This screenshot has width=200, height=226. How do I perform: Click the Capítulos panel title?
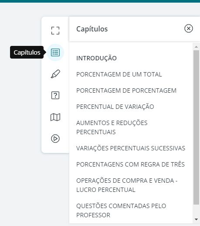92,29
